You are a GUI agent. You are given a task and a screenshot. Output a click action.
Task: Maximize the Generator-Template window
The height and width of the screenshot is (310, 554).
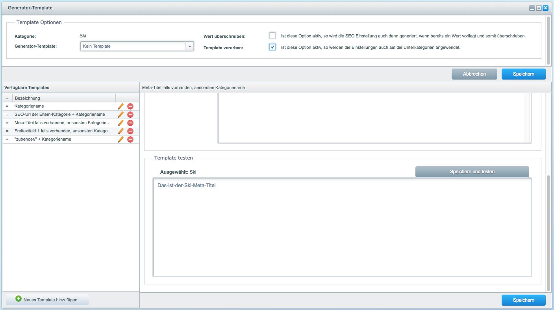tap(539, 8)
